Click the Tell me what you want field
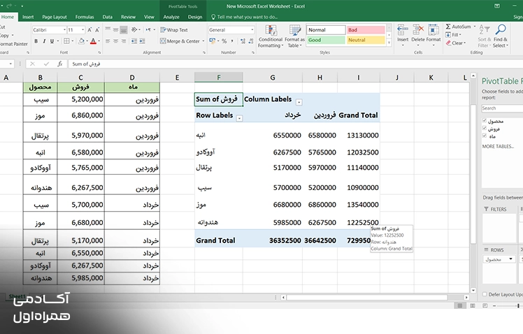Image resolution: width=523 pixels, height=334 pixels. click(x=244, y=17)
